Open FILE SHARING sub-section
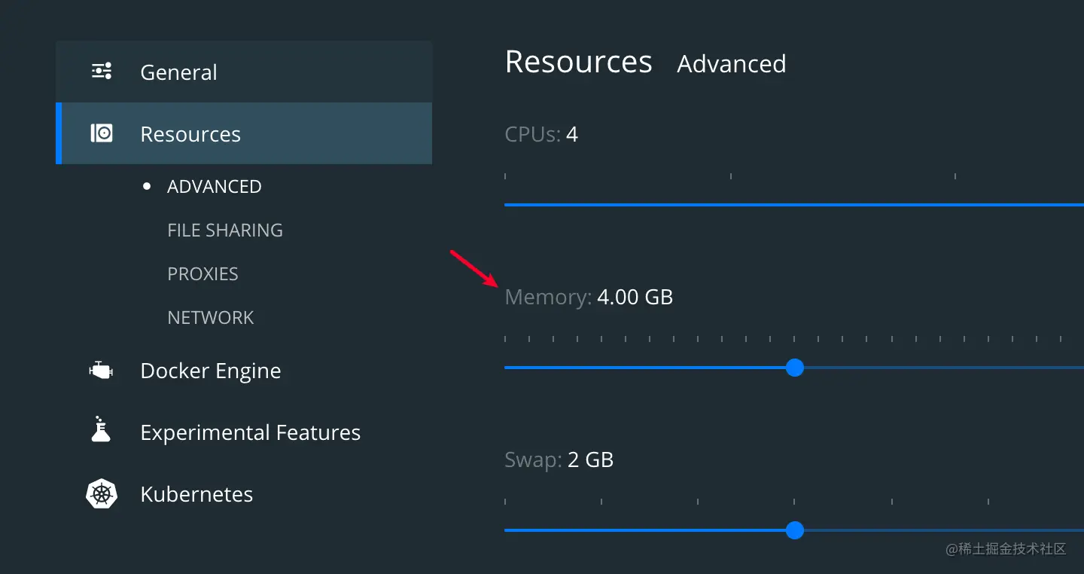 point(225,231)
